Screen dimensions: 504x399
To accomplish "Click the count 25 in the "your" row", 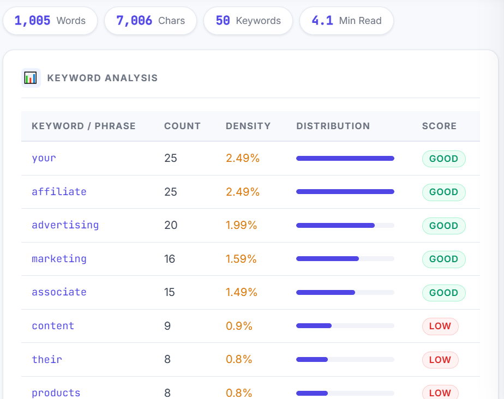I will 171,158.
